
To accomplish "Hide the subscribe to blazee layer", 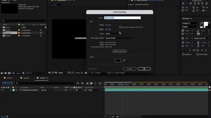I will 2,90.
